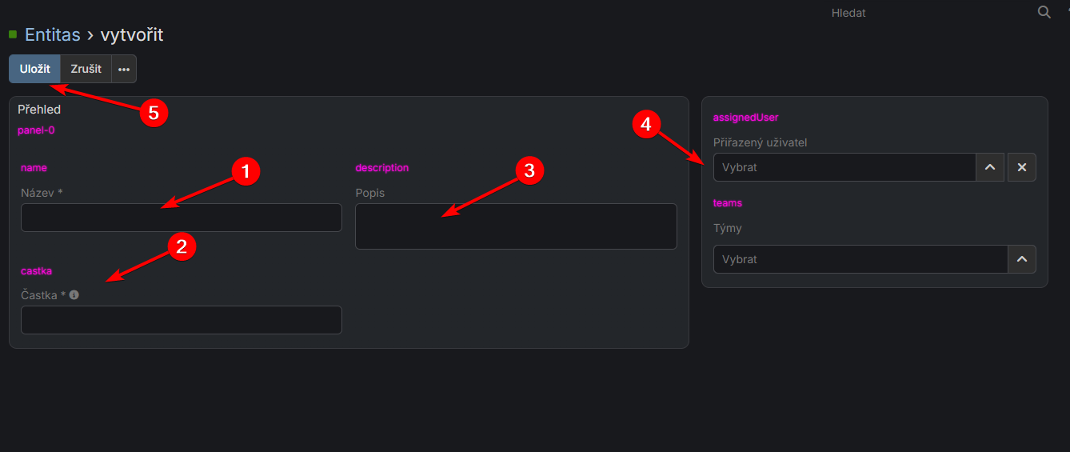The image size is (1070, 452).
Task: Click the Popis field label
Action: click(369, 193)
